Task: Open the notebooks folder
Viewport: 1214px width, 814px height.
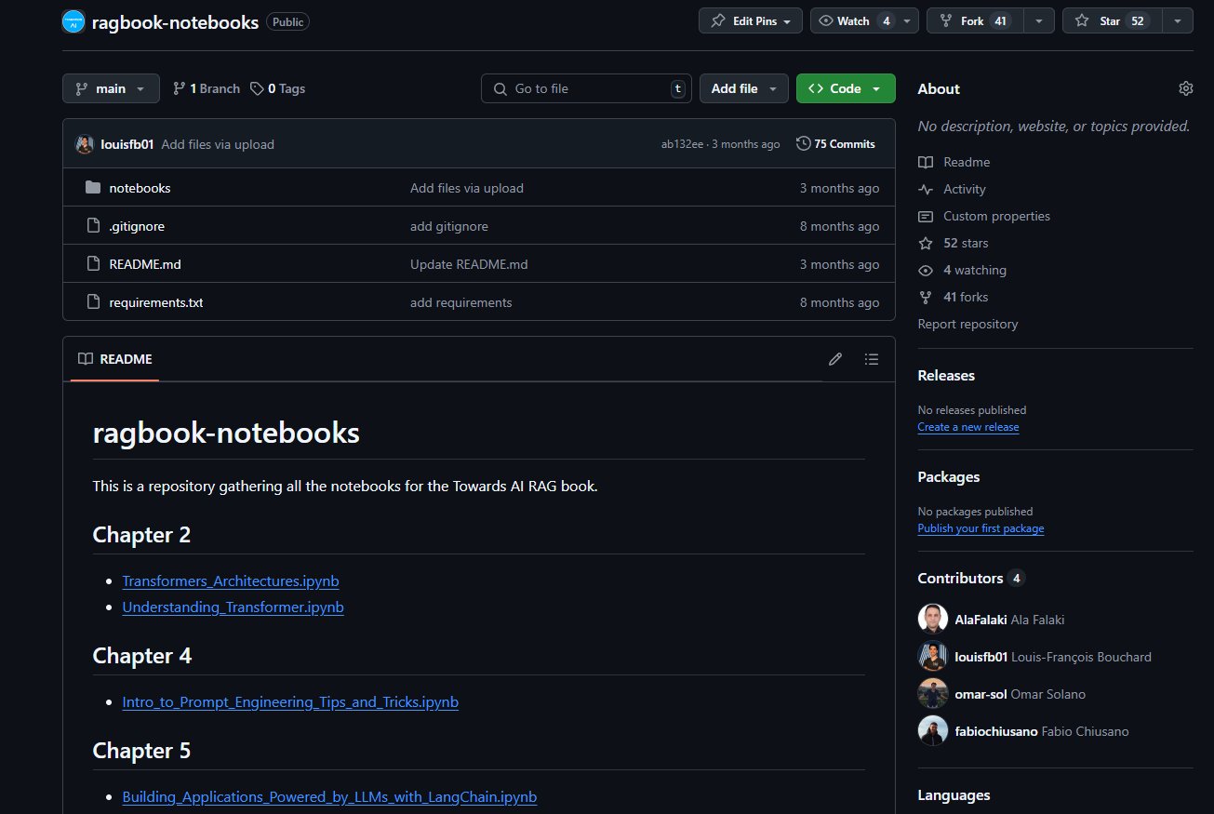Action: pos(140,188)
